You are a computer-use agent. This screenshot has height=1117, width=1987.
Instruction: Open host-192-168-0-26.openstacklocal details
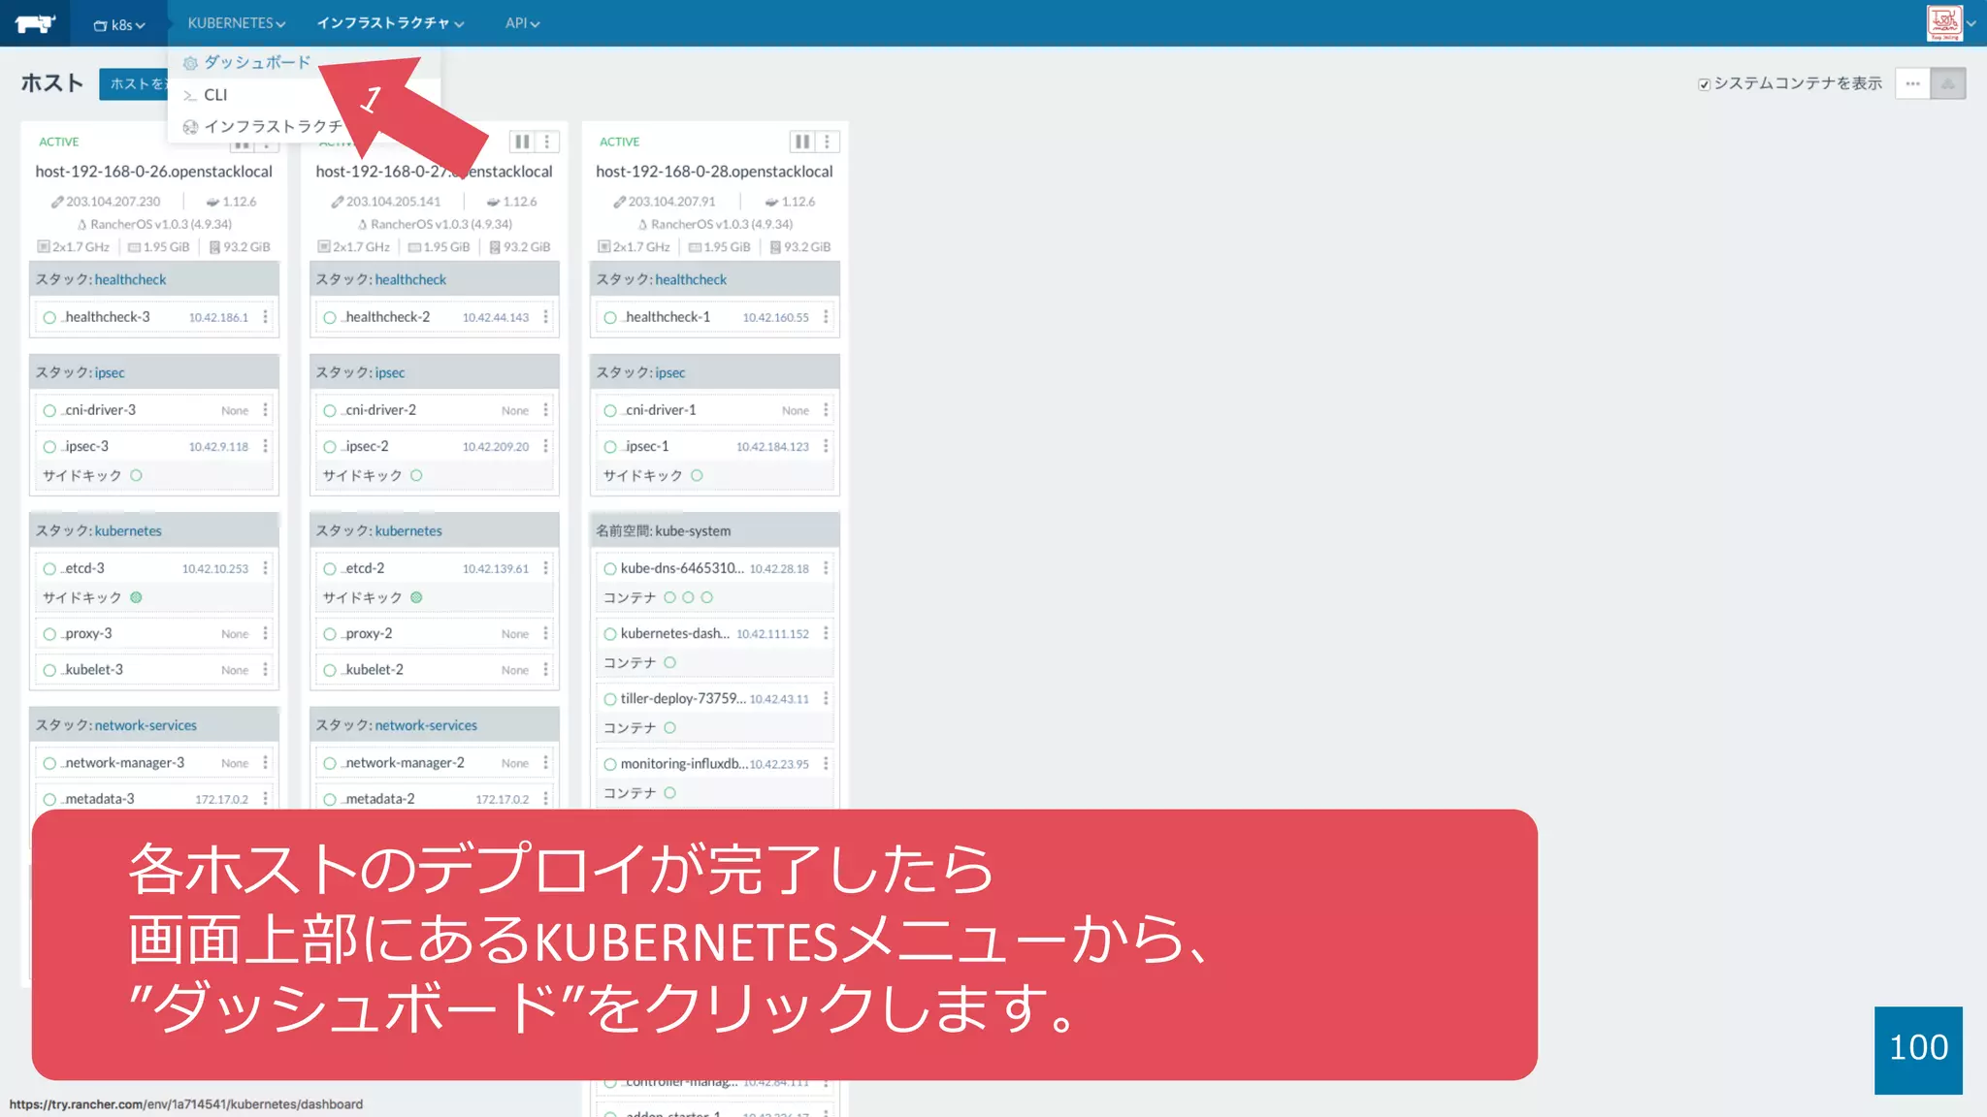click(x=154, y=172)
